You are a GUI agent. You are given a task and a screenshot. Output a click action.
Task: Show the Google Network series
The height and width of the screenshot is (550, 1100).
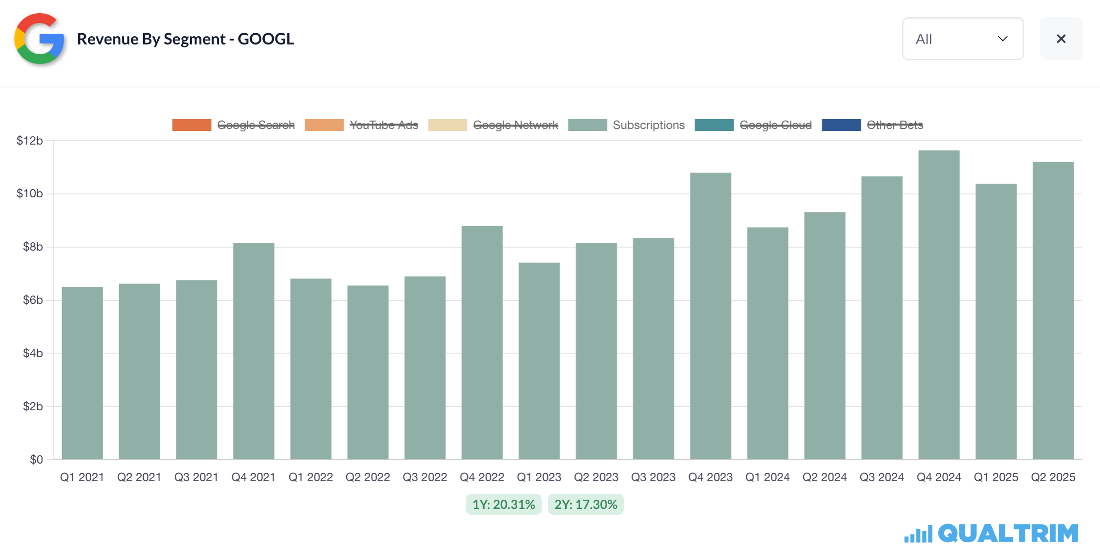coord(515,125)
